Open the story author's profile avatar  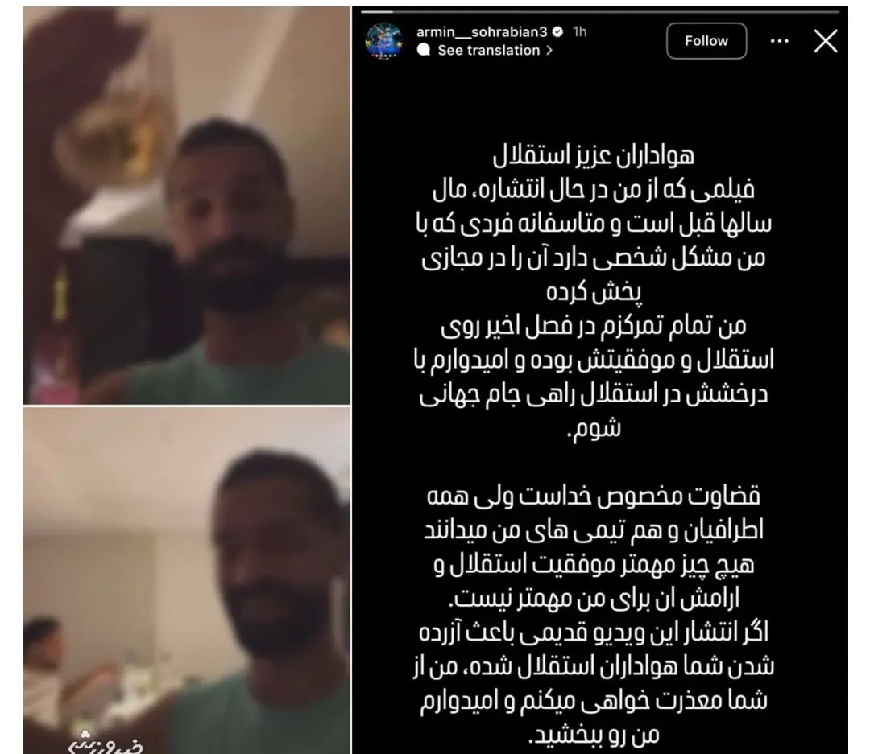click(x=384, y=40)
